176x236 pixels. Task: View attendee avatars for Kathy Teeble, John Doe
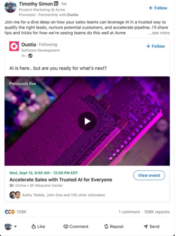pyautogui.click(x=15, y=195)
